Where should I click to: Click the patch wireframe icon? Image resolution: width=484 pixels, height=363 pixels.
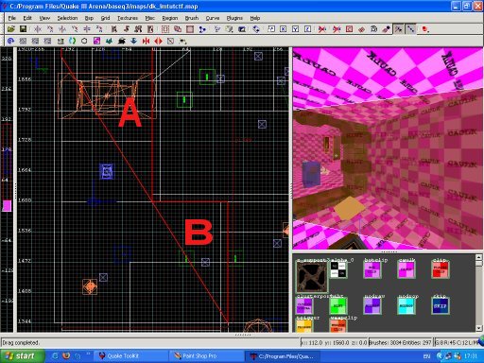(x=361, y=29)
